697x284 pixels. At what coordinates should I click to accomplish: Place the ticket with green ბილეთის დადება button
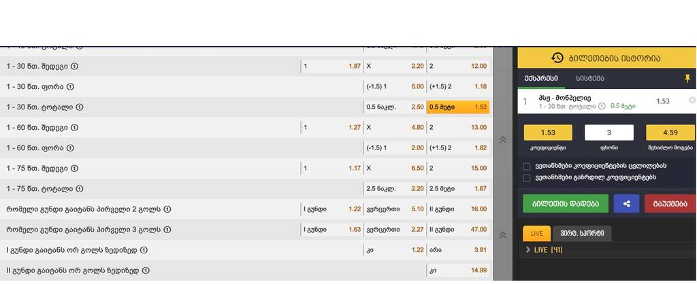coord(566,204)
